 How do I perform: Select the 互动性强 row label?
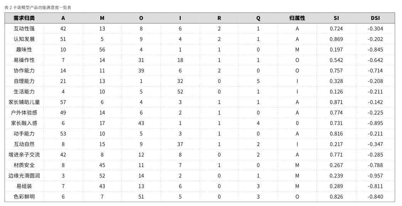coord(24,29)
